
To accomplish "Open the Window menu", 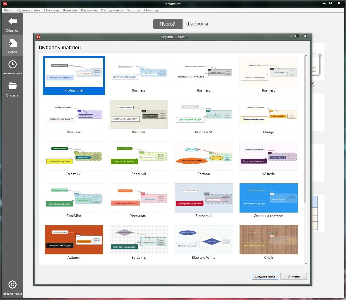I will pos(133,10).
